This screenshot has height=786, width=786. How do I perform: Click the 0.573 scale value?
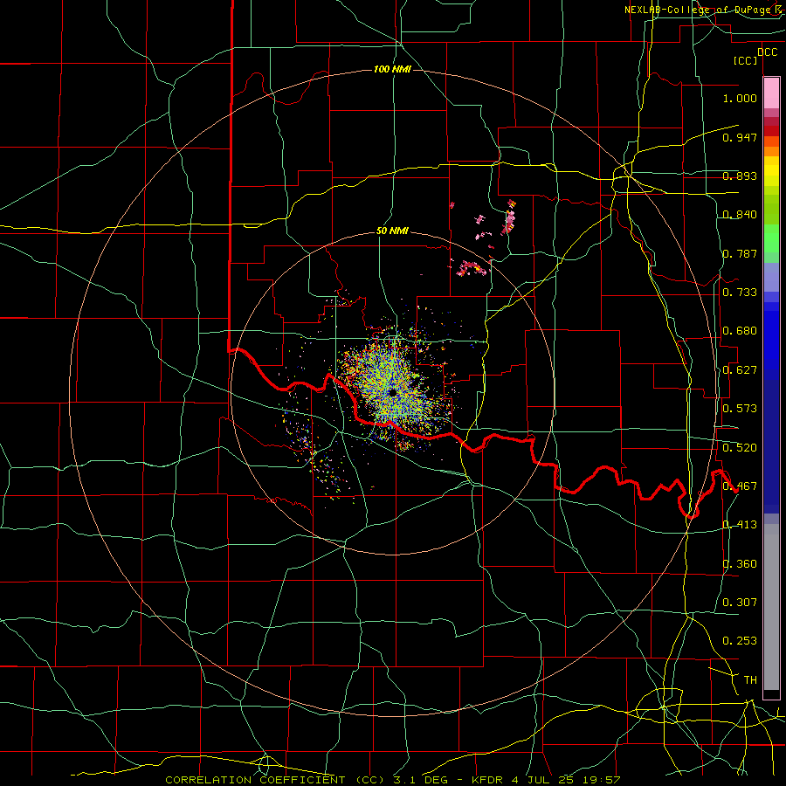[x=740, y=409]
